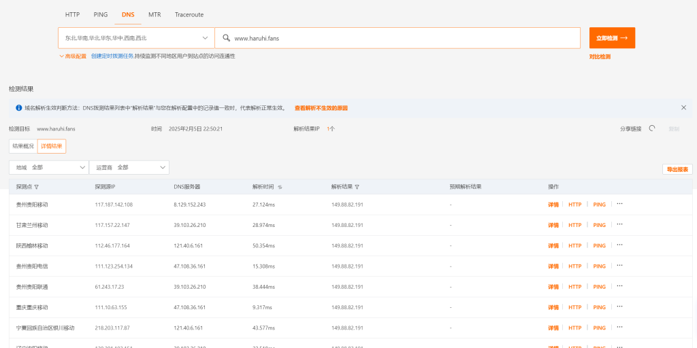The image size is (697, 348).
Task: Click the 创建定时拨测任务 link
Action: [112, 56]
